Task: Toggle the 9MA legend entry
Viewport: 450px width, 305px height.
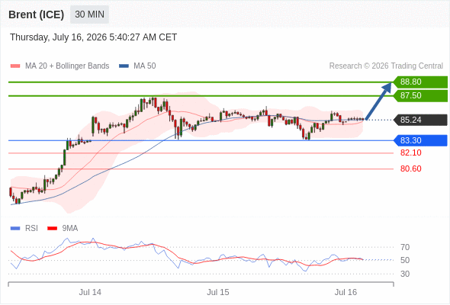Action: (63, 228)
